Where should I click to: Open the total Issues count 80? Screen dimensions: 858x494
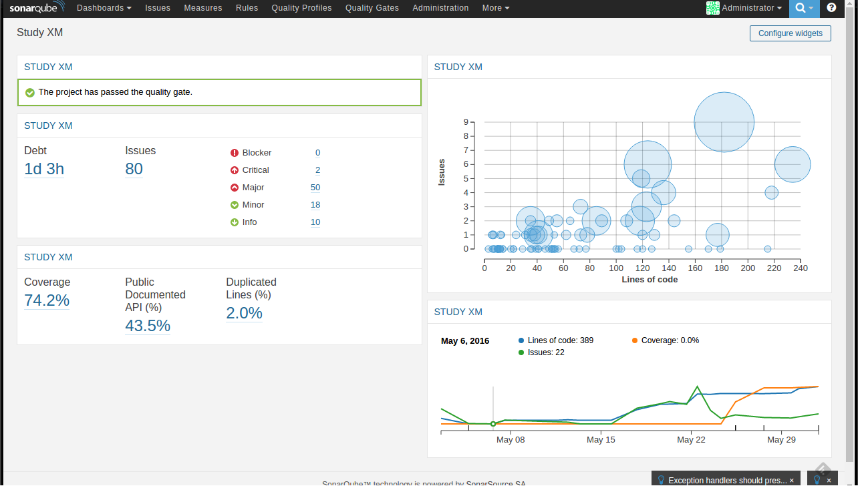click(x=134, y=169)
